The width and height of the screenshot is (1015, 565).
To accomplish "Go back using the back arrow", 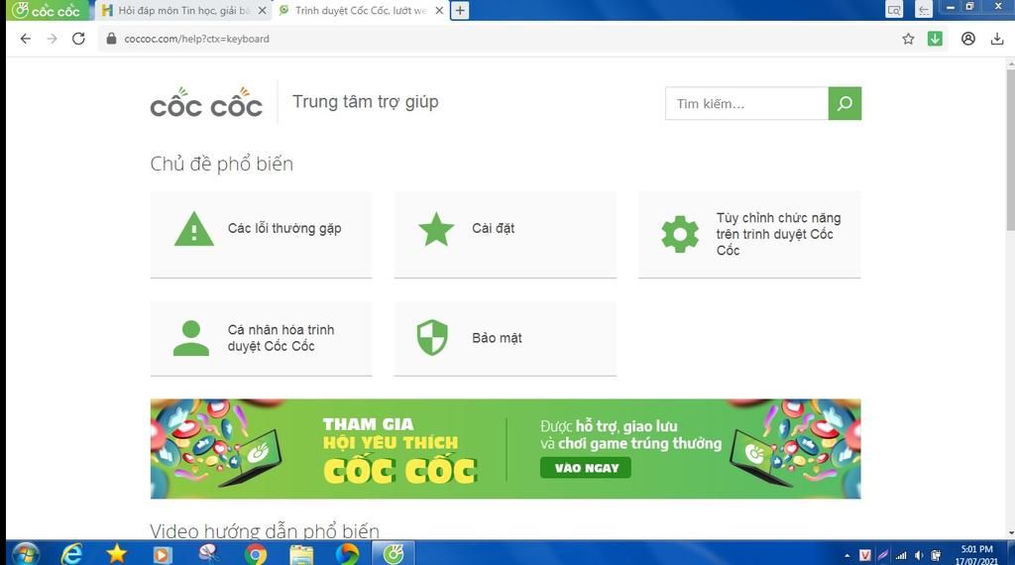I will [25, 39].
